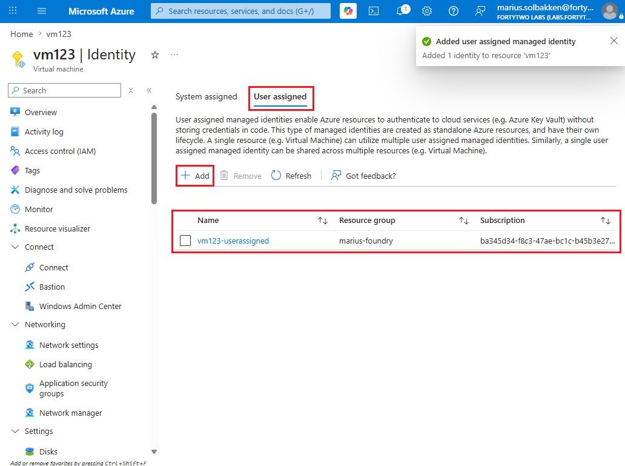Open Diagnose and solve problems
The width and height of the screenshot is (625, 466).
pyautogui.click(x=76, y=190)
